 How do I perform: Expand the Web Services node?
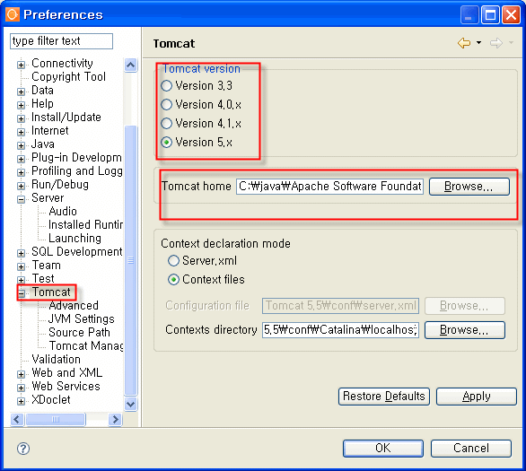(x=21, y=388)
